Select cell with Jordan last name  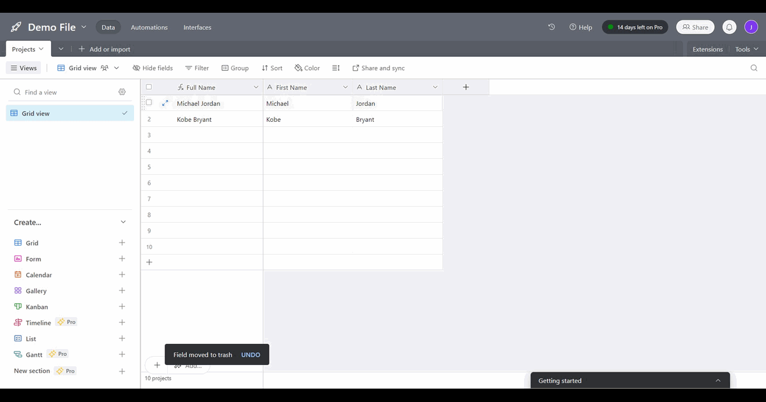tap(397, 103)
